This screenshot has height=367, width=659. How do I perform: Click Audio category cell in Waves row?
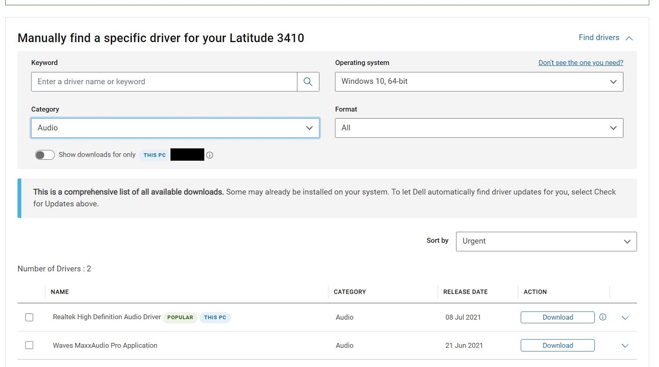pos(344,345)
